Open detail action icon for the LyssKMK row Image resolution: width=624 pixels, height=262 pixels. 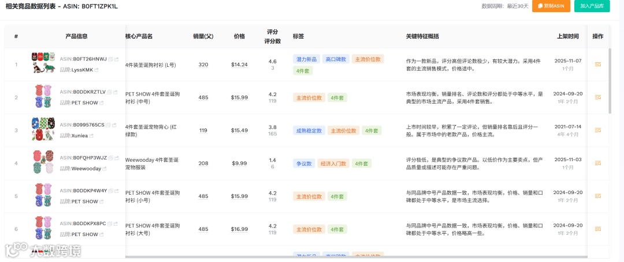[x=598, y=64]
